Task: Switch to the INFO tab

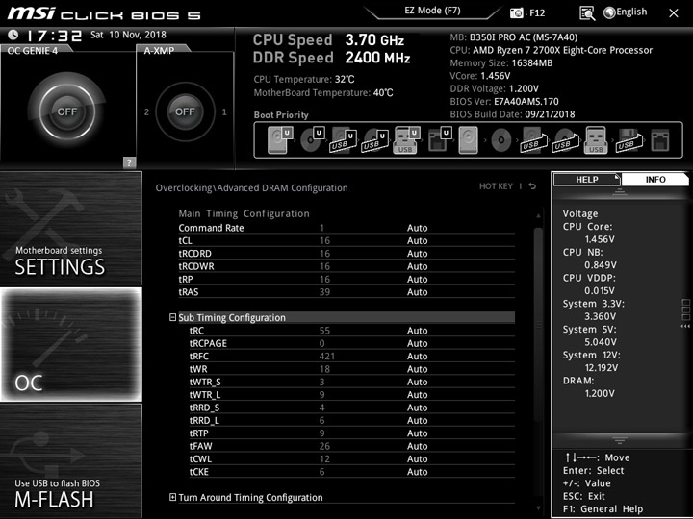Action: tap(655, 179)
